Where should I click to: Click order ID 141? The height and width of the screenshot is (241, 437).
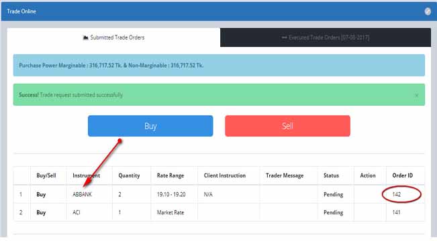coord(396,212)
